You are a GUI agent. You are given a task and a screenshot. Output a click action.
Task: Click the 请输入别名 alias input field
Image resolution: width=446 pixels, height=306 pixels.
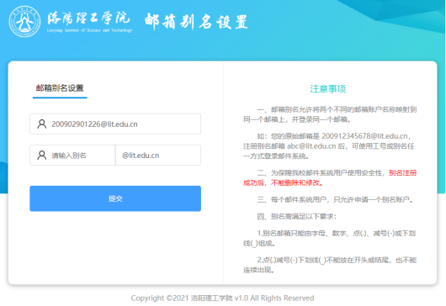click(x=72, y=156)
